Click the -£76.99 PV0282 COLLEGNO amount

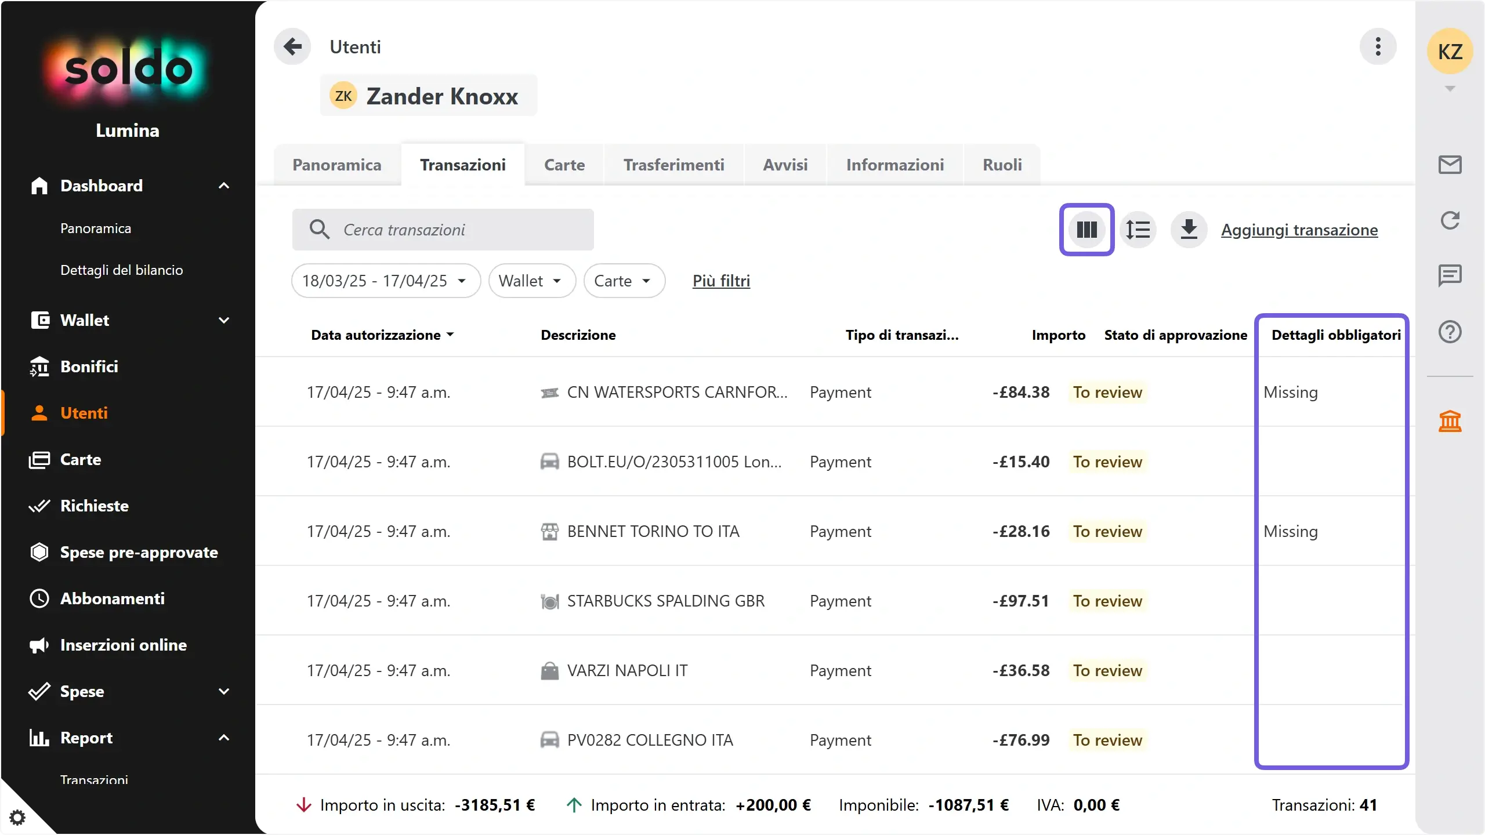[x=1021, y=740]
